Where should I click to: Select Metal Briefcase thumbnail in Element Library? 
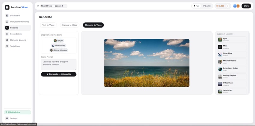coord(220,62)
